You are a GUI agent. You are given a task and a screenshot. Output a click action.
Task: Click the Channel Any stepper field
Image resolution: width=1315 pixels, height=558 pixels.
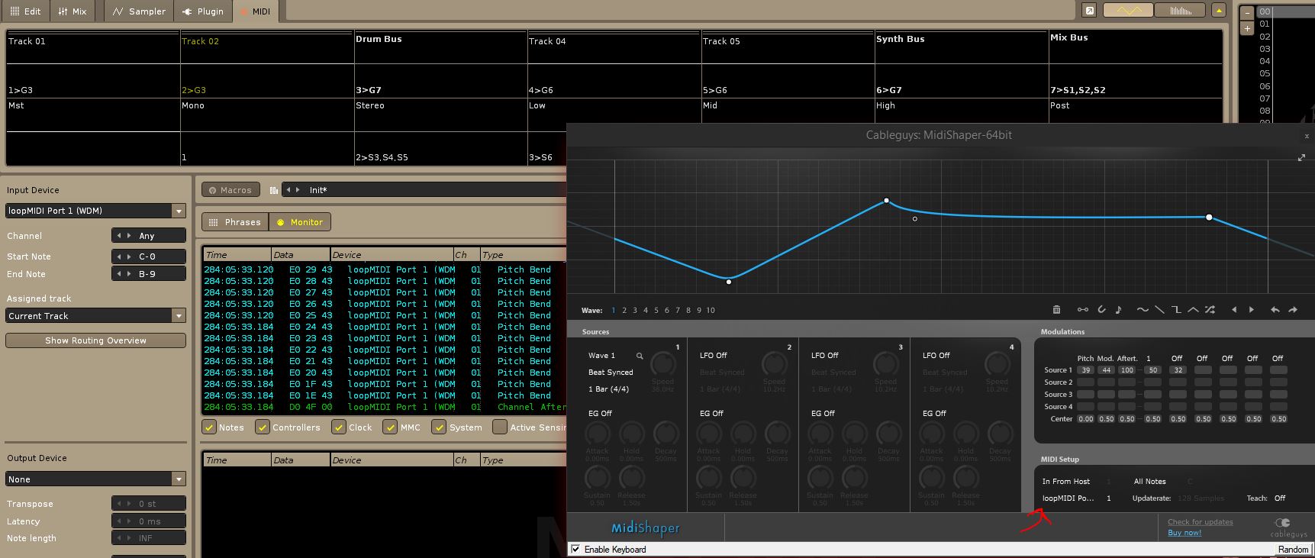pos(149,236)
